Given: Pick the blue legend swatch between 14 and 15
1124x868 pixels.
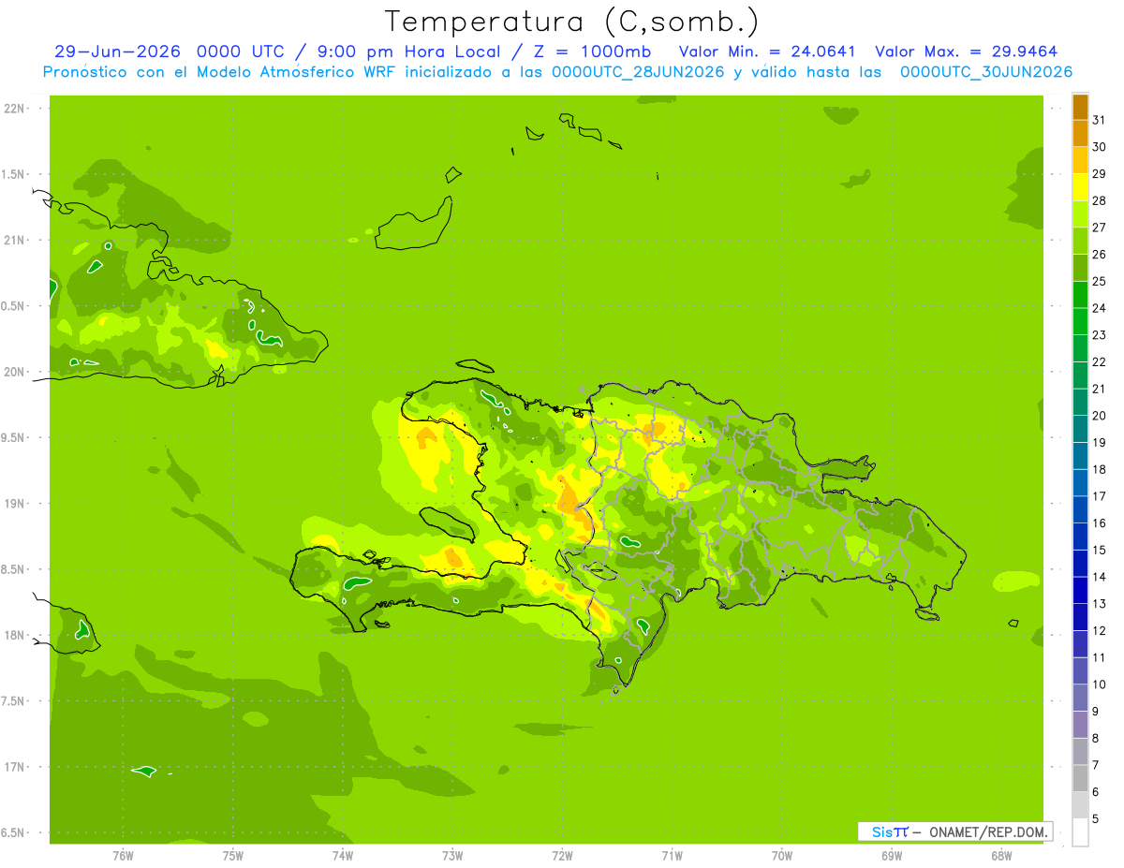Looking at the screenshot, I should (1080, 564).
